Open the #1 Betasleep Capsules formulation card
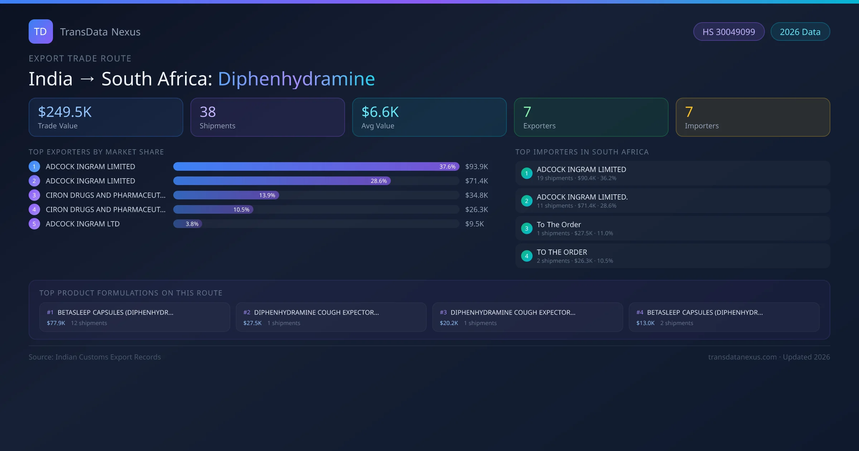This screenshot has width=859, height=451. tap(135, 317)
